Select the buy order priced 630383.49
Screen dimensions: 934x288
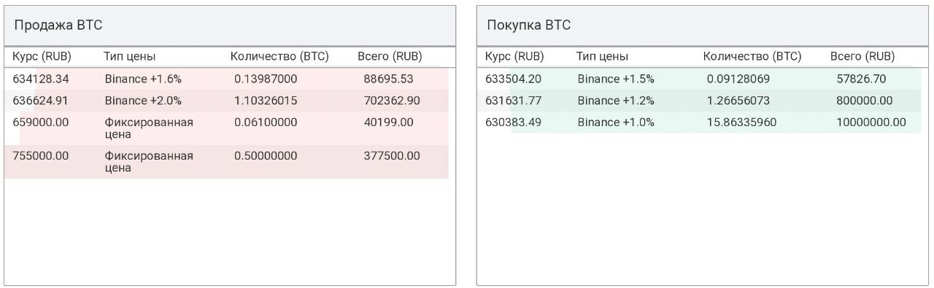pos(699,122)
